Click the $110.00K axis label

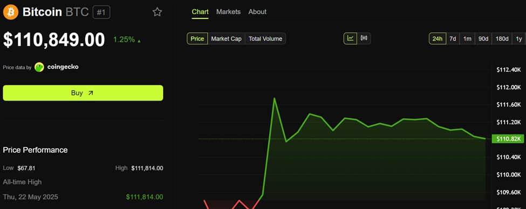click(x=509, y=175)
